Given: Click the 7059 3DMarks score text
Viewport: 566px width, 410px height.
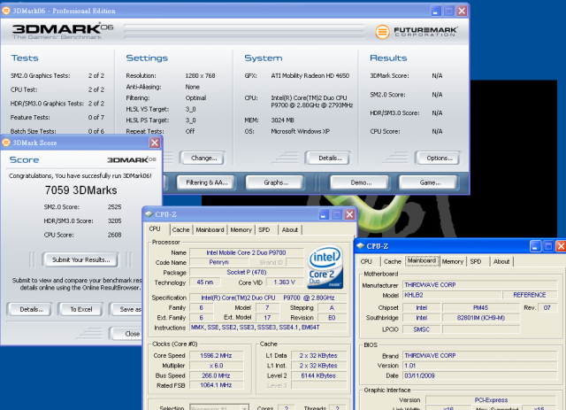Looking at the screenshot, I should coord(80,190).
